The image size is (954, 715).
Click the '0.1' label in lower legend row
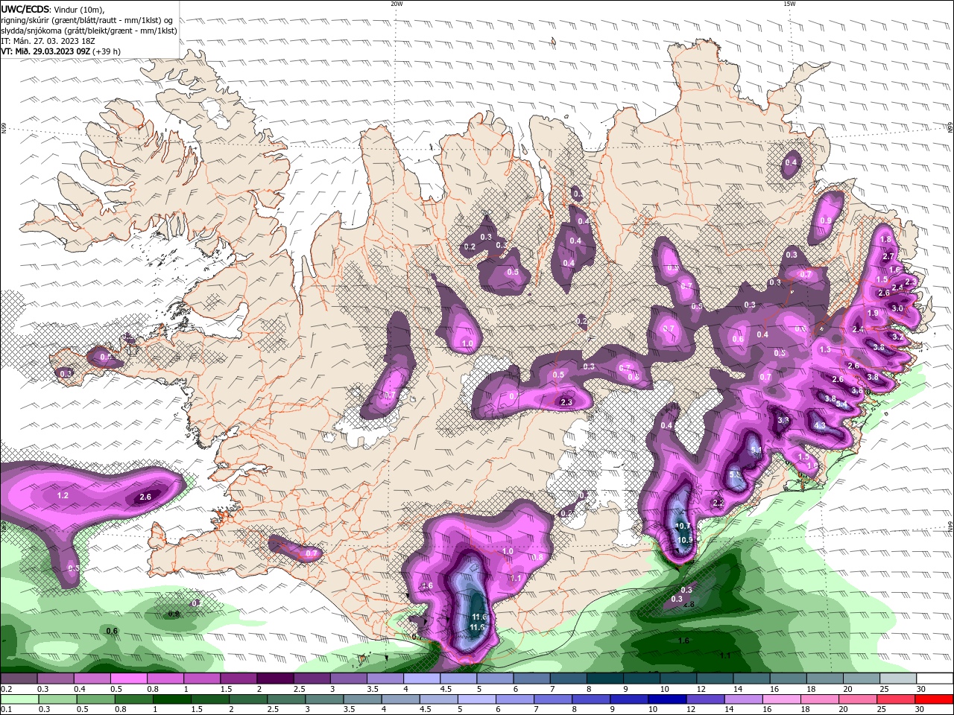coord(6,710)
